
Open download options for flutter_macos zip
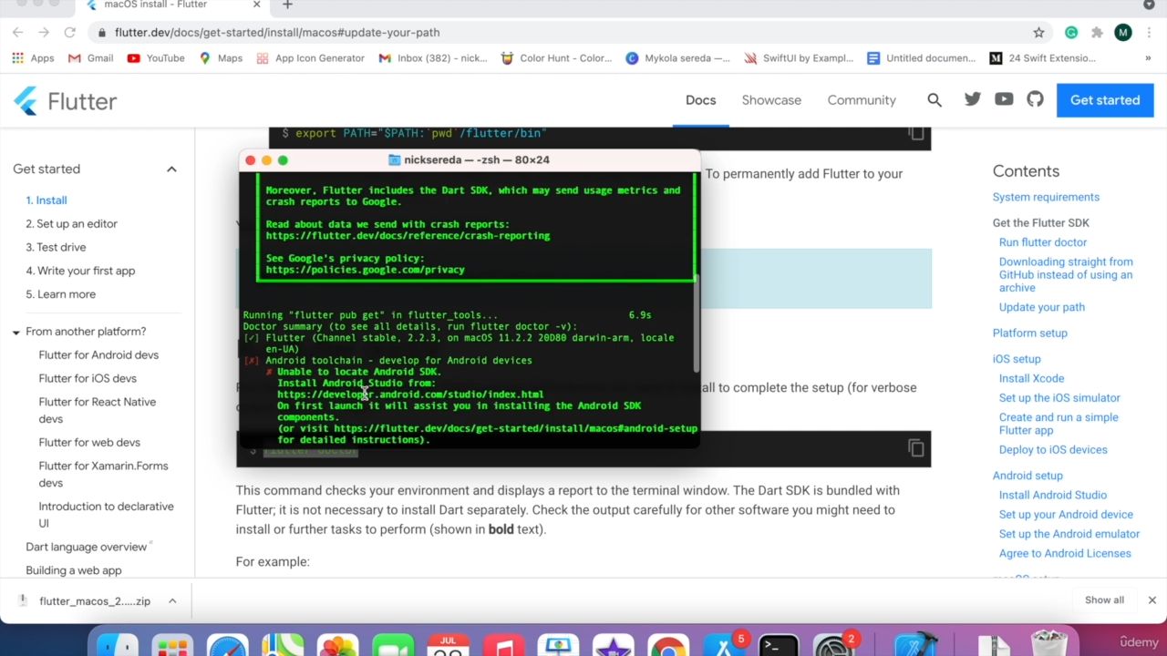click(171, 601)
